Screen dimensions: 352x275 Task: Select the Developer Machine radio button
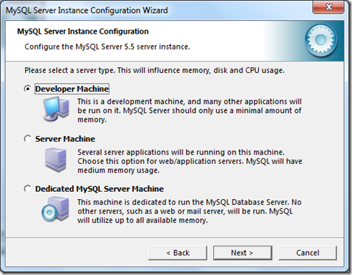28,89
